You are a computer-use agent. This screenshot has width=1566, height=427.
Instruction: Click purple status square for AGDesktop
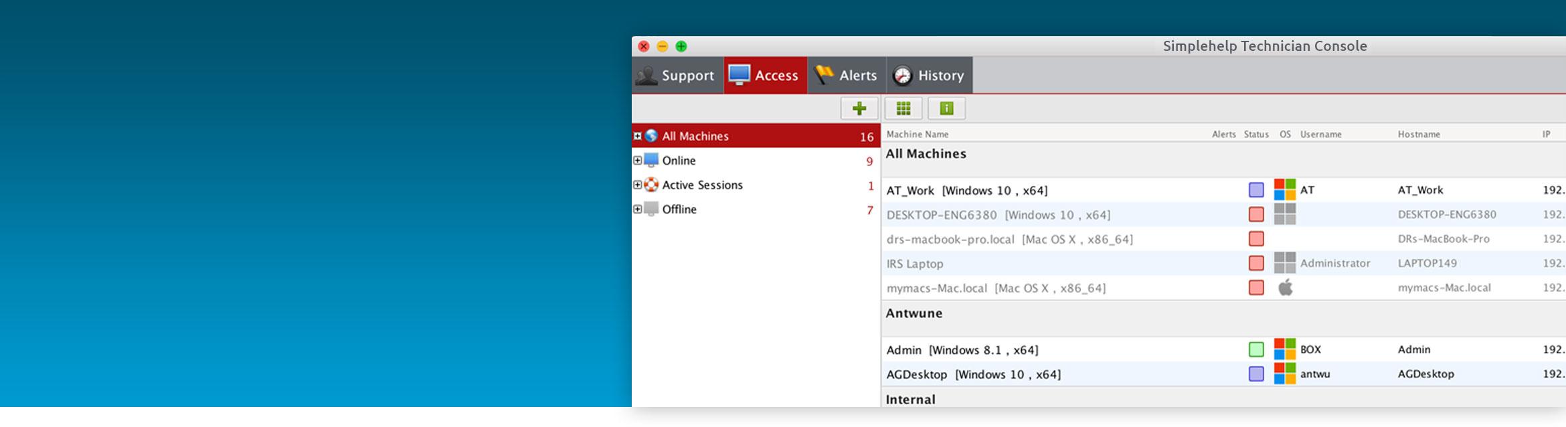1256,373
